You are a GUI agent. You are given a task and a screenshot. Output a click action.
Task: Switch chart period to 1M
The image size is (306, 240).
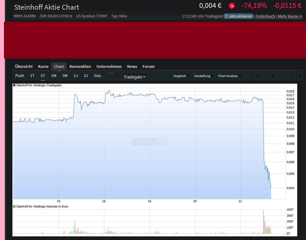click(54, 75)
